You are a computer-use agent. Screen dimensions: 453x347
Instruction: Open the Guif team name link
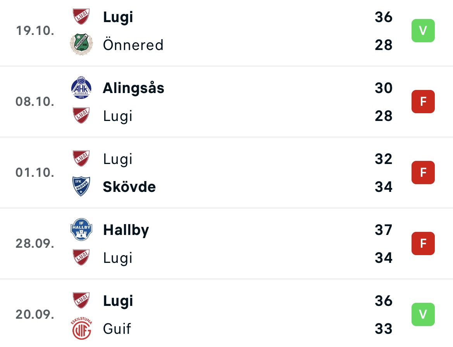(x=117, y=329)
